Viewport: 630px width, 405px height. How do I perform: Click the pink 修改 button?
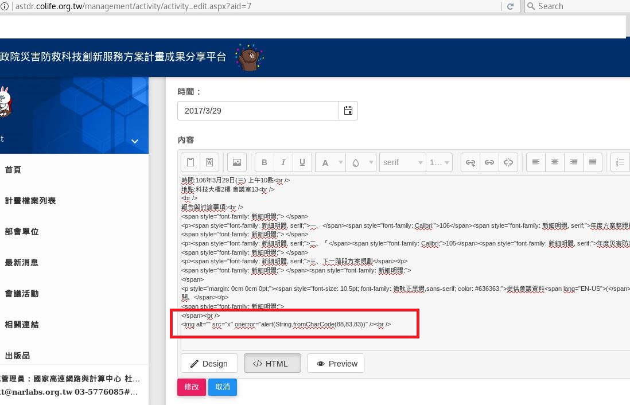[192, 387]
